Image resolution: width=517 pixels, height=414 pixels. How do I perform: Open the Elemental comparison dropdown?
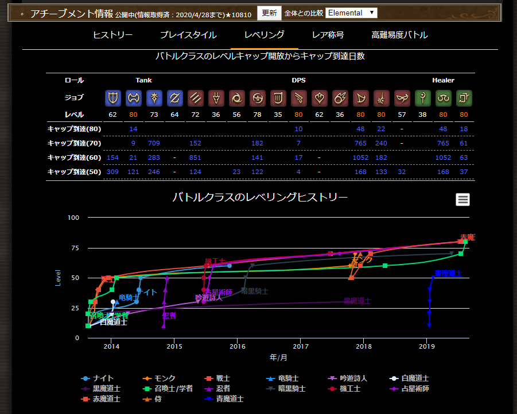click(351, 13)
